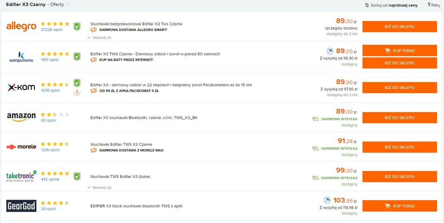Viewport: 444px width, 223px height.
Task: Click the blue umbrella icon beside GearGod price
Action: pyautogui.click(x=327, y=200)
